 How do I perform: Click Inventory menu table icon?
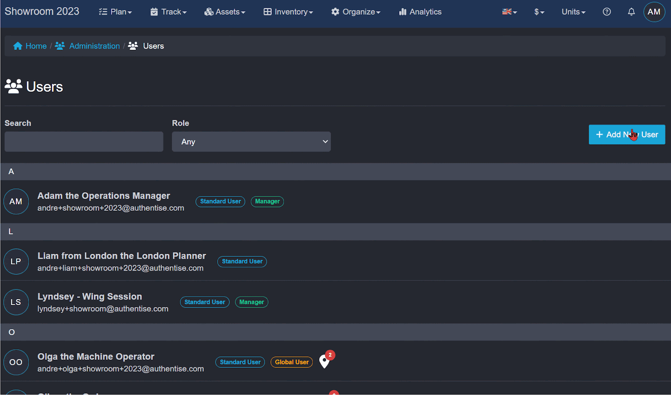(x=268, y=12)
